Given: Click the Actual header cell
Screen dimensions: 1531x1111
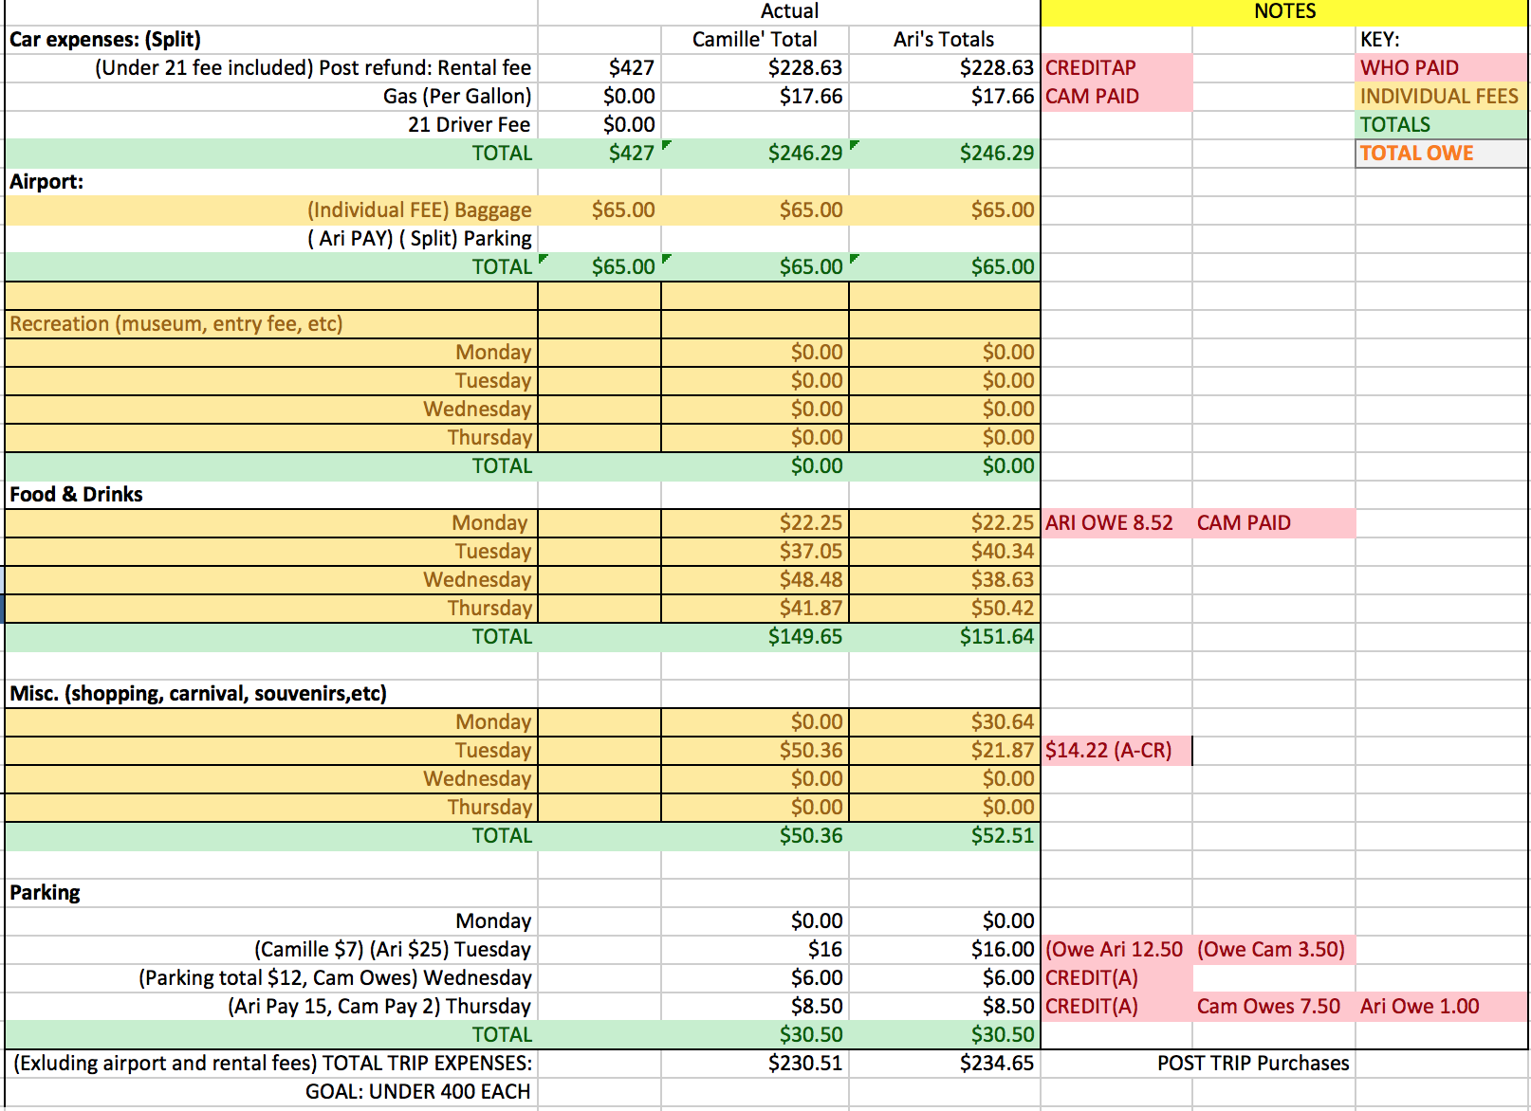Looking at the screenshot, I should [789, 12].
